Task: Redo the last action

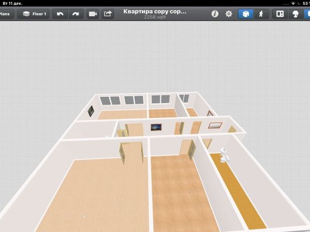Action: tap(76, 14)
